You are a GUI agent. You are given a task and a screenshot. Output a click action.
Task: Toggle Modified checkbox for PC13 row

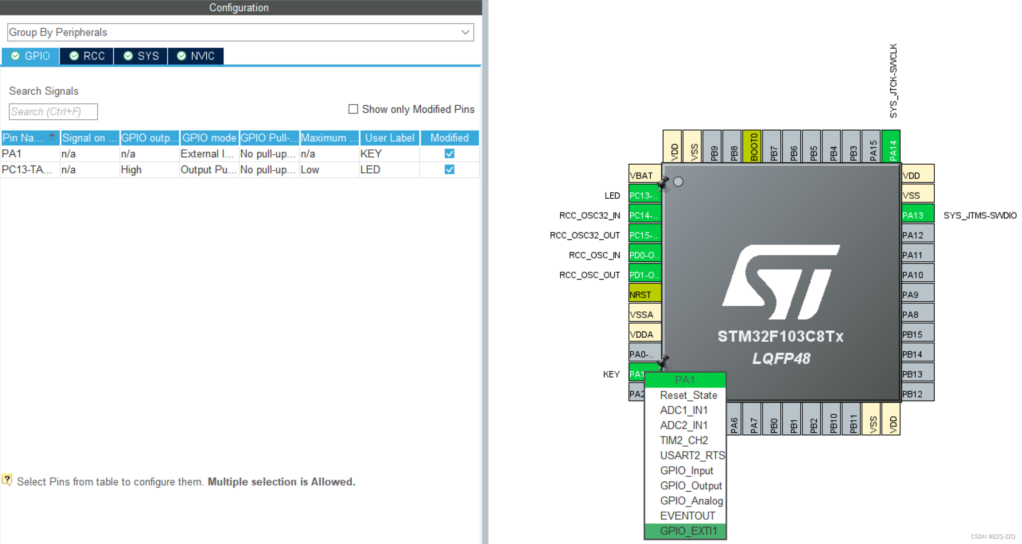click(x=449, y=169)
